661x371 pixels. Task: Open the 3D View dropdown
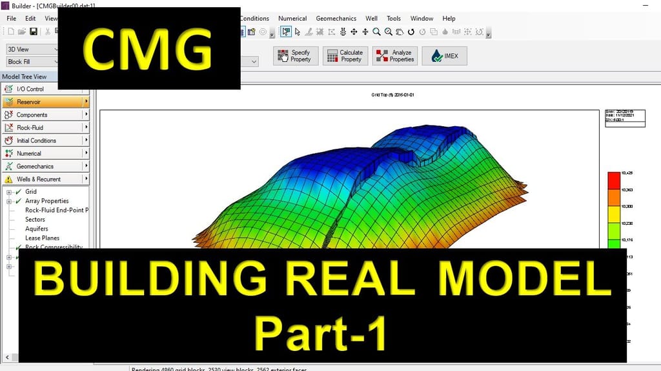click(x=32, y=49)
